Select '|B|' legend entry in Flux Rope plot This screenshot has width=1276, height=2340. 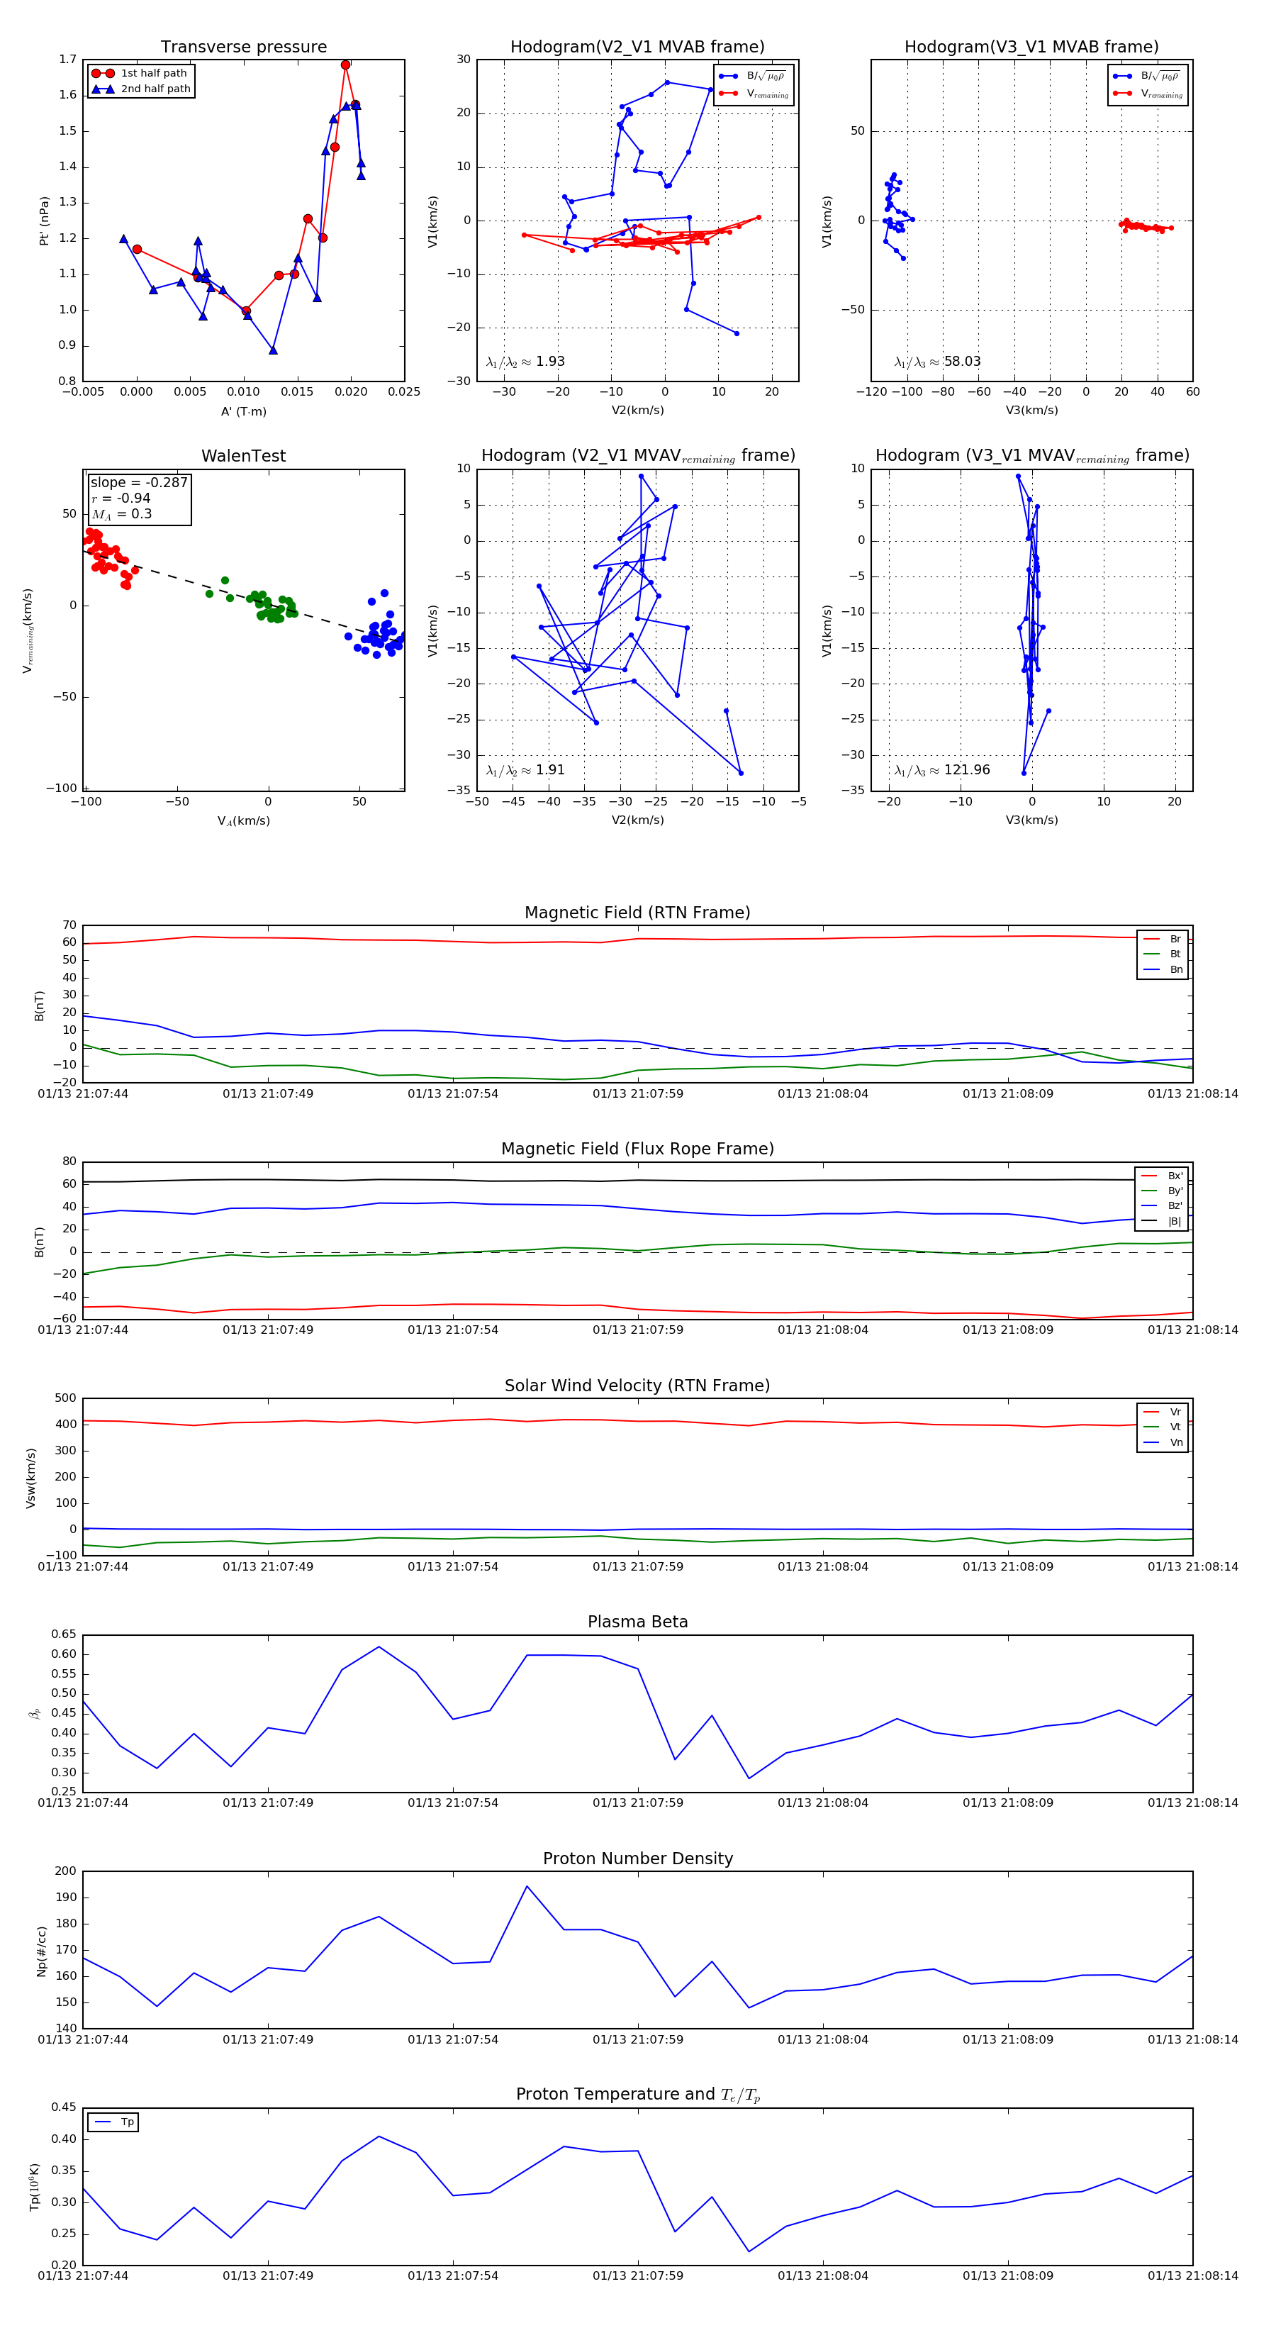pyautogui.click(x=1163, y=1221)
